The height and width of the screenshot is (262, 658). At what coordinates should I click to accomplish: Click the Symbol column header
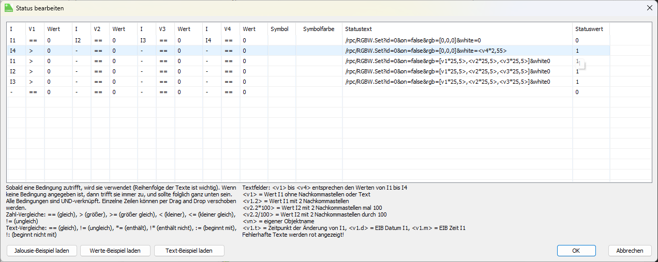tap(281, 29)
